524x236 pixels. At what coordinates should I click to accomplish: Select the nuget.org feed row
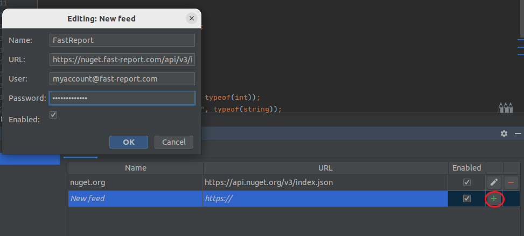pos(136,182)
